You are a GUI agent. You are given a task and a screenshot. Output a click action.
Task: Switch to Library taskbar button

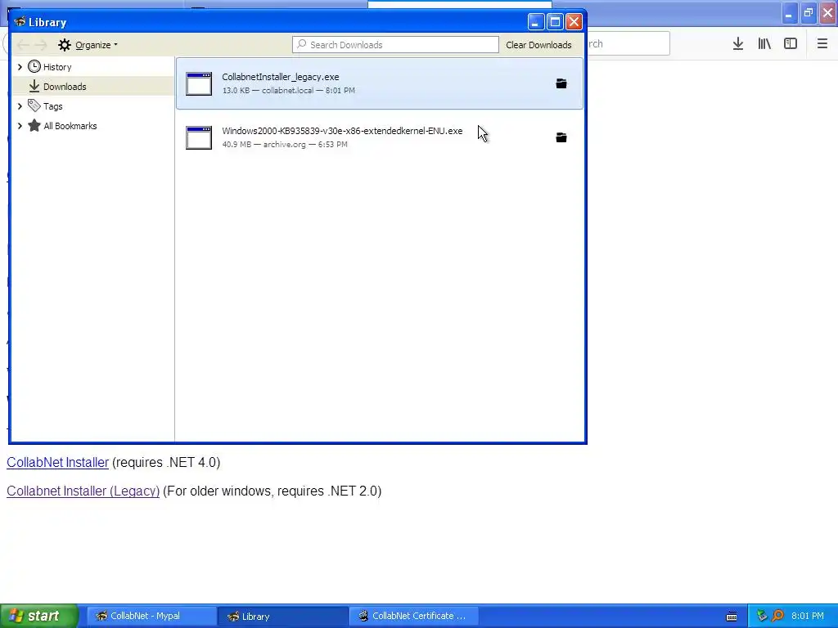[x=282, y=616]
